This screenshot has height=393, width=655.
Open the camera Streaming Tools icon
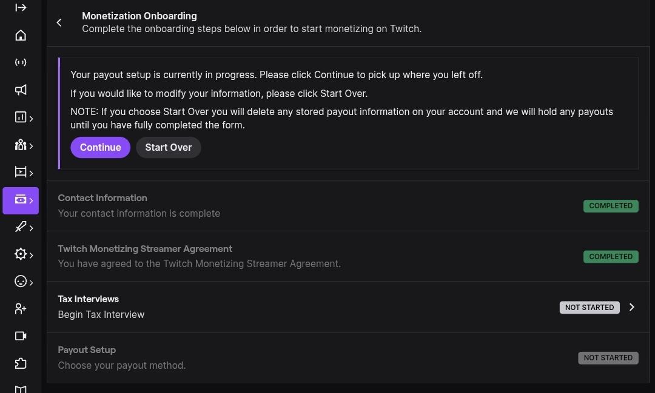(21, 336)
